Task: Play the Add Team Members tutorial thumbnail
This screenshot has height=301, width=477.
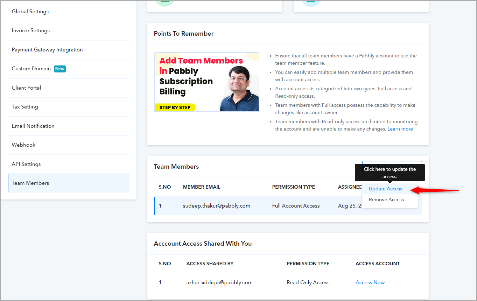Action: [206, 82]
